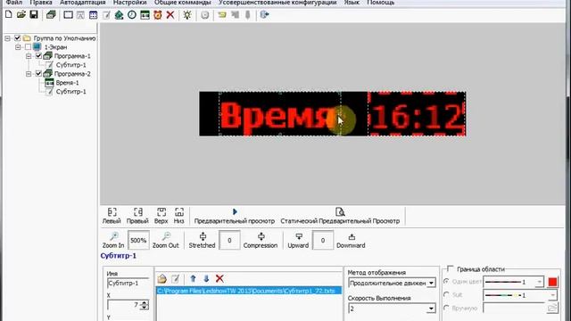Click the grey clock timing icon

click(205, 15)
